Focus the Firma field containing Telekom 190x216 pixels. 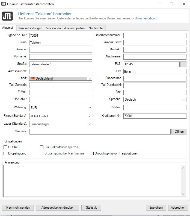coord(61,43)
